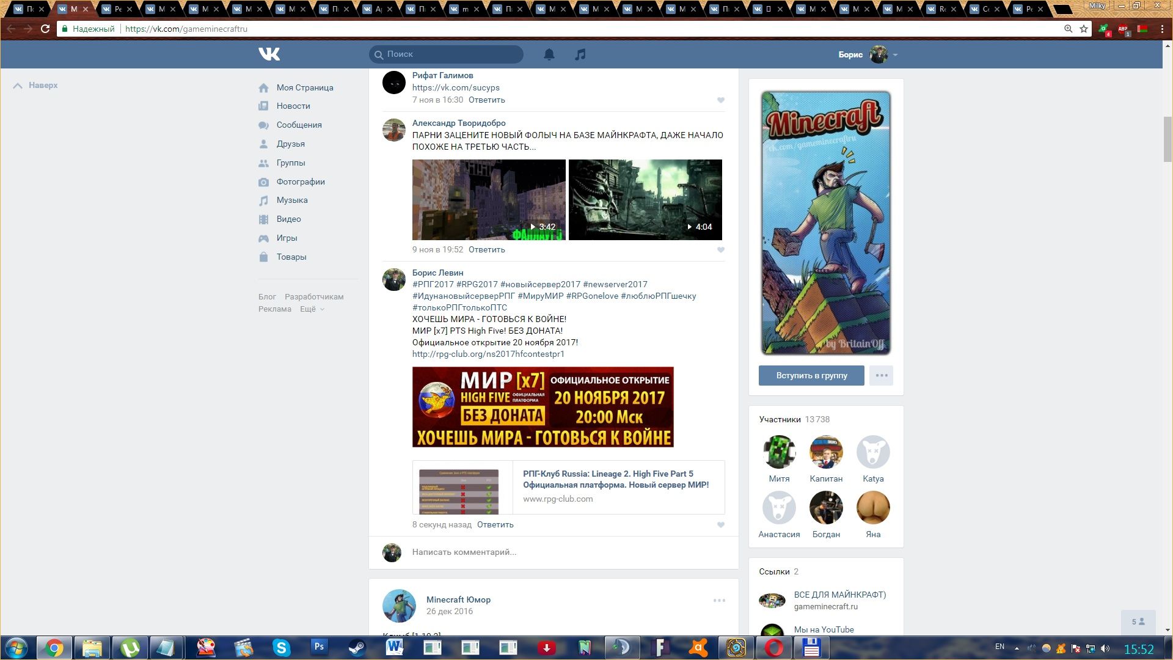Click Вступить в группу button
Image resolution: width=1173 pixels, height=660 pixels.
coord(811,375)
